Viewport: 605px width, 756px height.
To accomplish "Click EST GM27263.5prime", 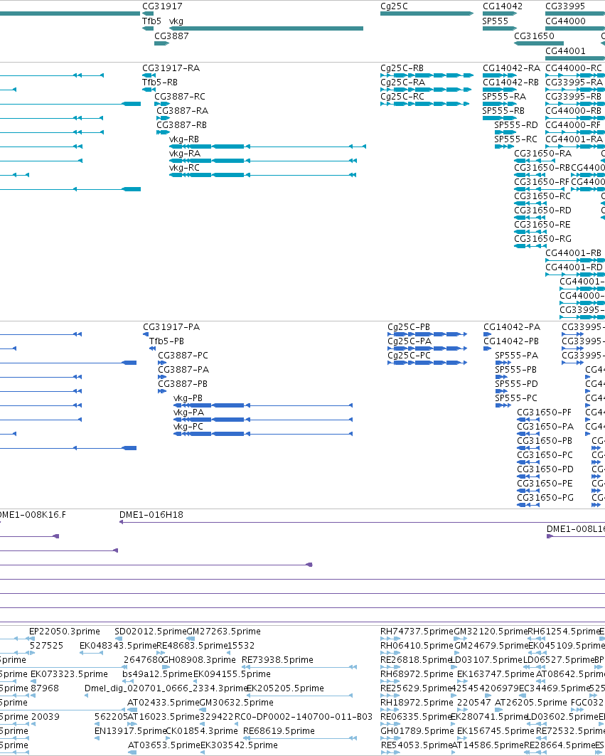I will coord(224,632).
